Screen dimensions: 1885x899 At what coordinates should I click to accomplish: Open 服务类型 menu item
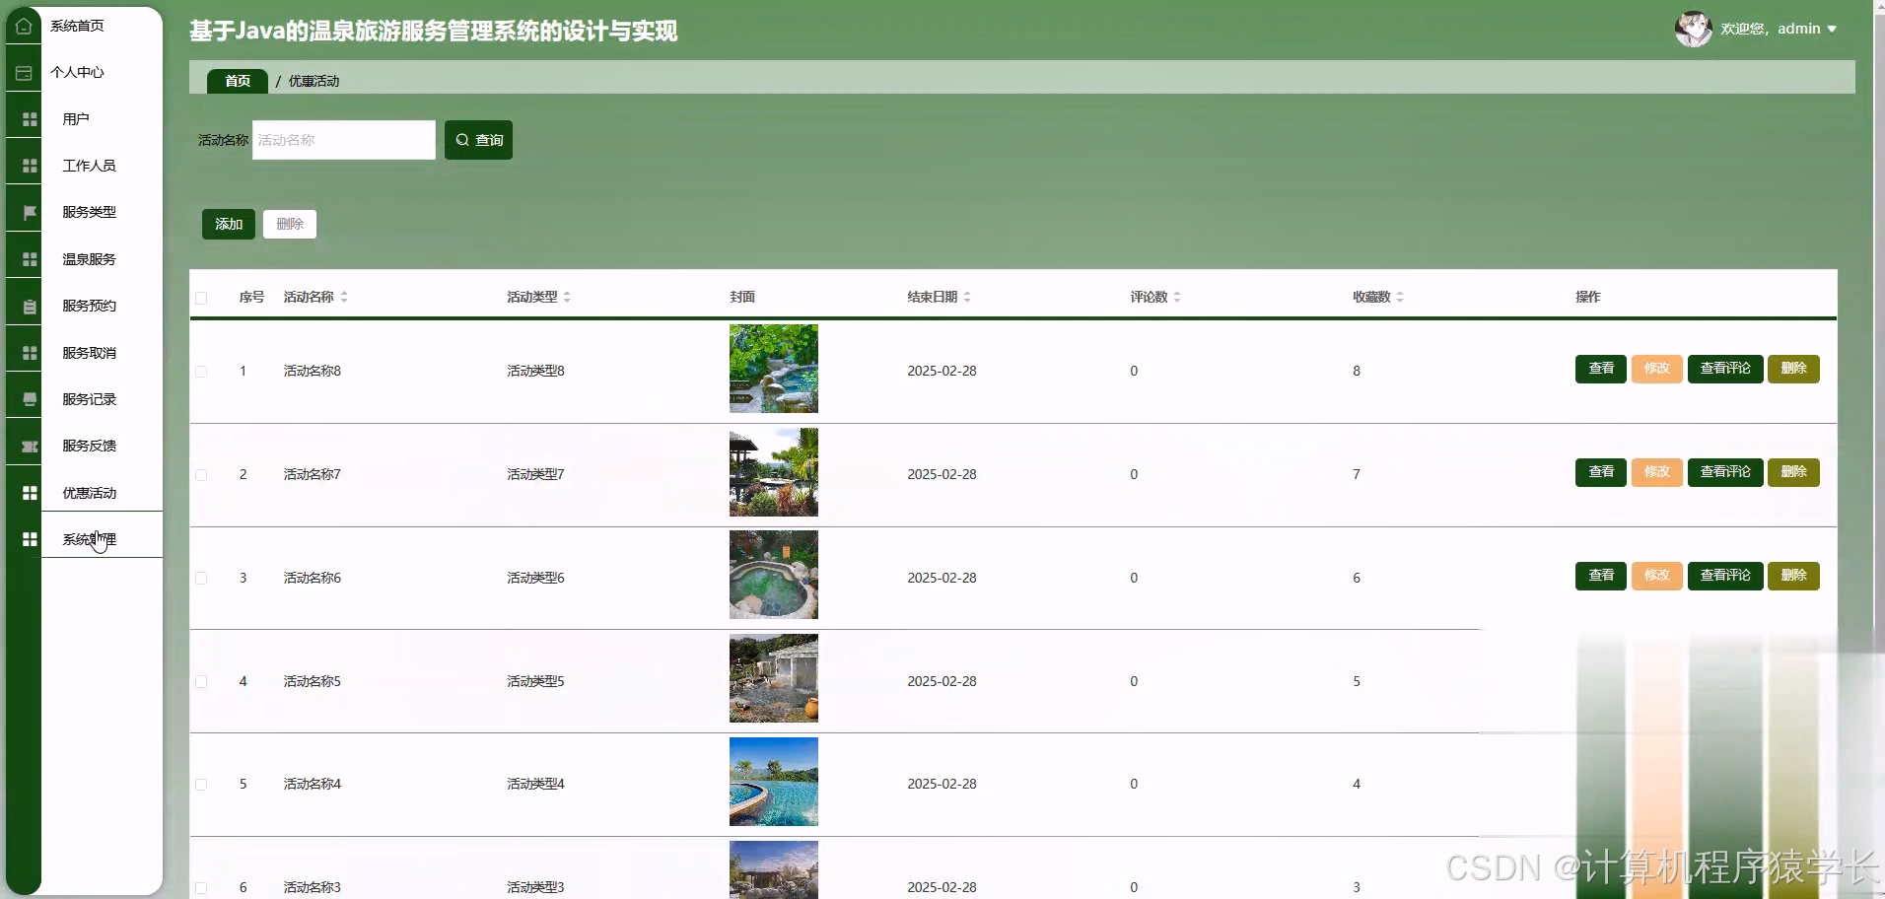tap(89, 212)
